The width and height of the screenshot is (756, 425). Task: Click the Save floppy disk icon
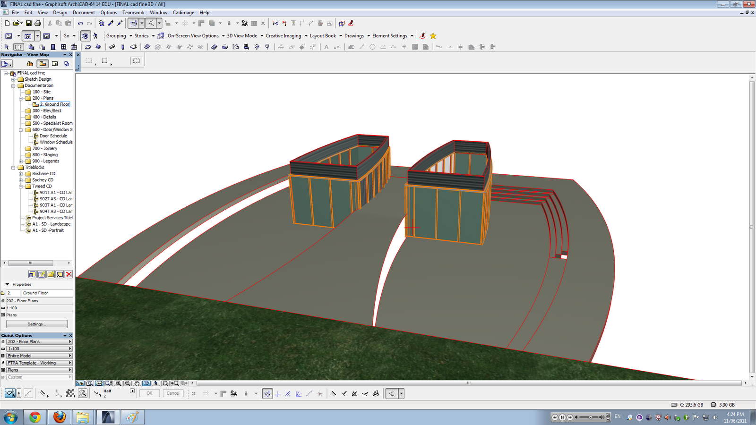pyautogui.click(x=28, y=23)
